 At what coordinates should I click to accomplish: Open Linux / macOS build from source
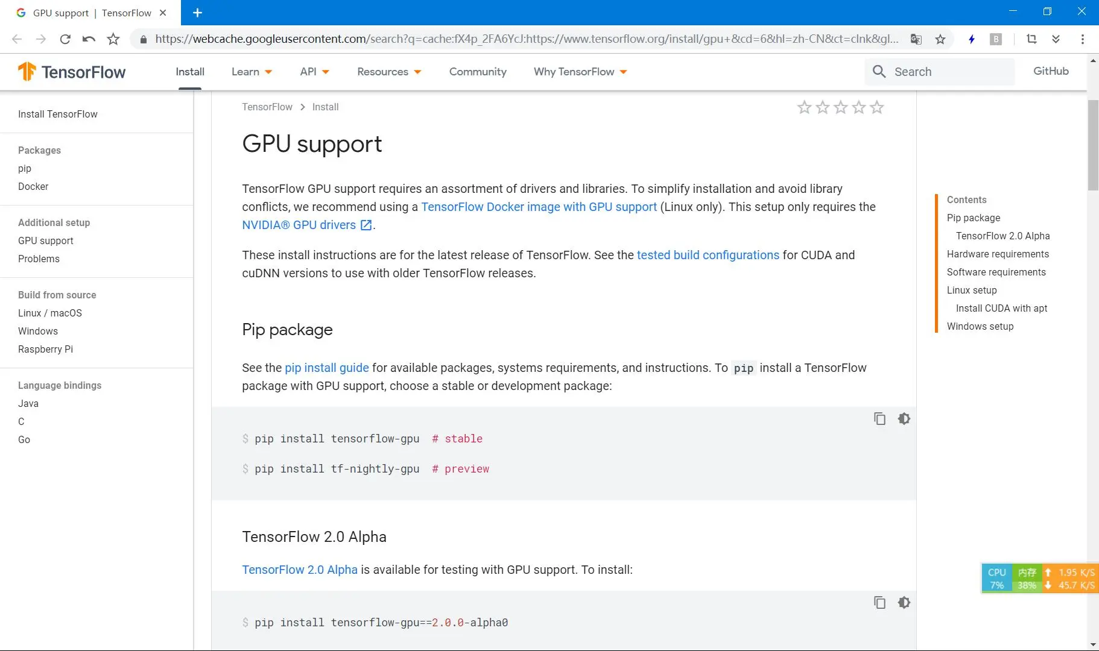(x=50, y=313)
